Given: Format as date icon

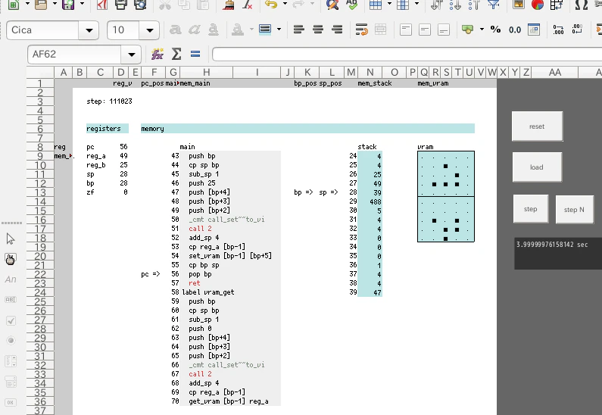Looking at the screenshot, I should [x=534, y=30].
